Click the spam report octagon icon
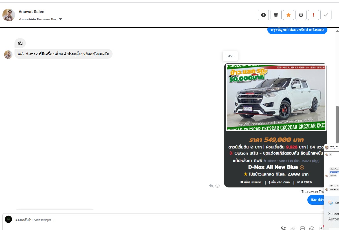 click(x=263, y=15)
